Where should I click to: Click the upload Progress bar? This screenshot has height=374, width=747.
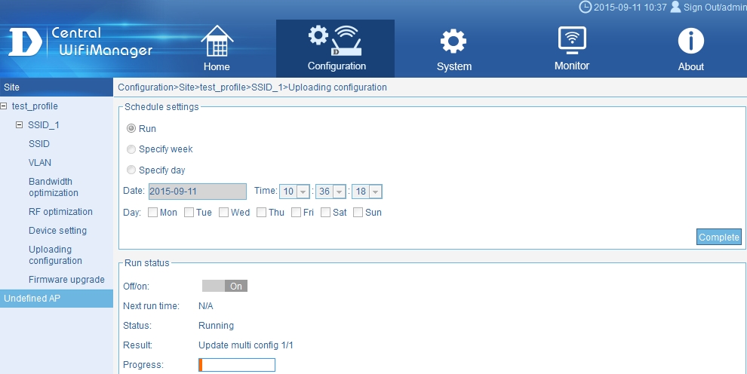pyautogui.click(x=237, y=366)
